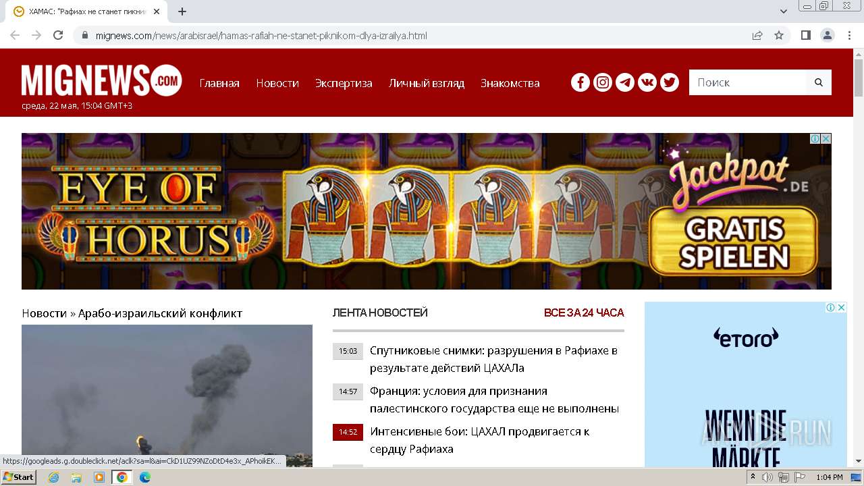864x486 pixels.
Task: Show hidden tray icons
Action: (753, 477)
